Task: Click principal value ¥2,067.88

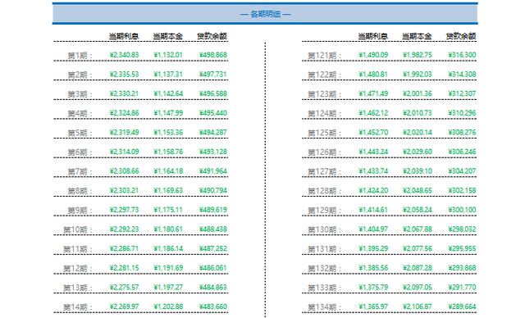Action: click(x=418, y=229)
